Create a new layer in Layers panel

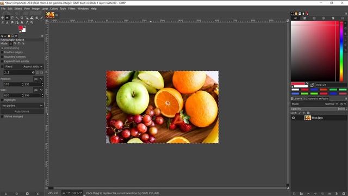(294, 194)
